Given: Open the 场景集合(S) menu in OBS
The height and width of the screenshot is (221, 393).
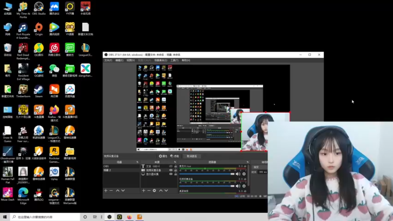Looking at the screenshot, I should pos(161,60).
